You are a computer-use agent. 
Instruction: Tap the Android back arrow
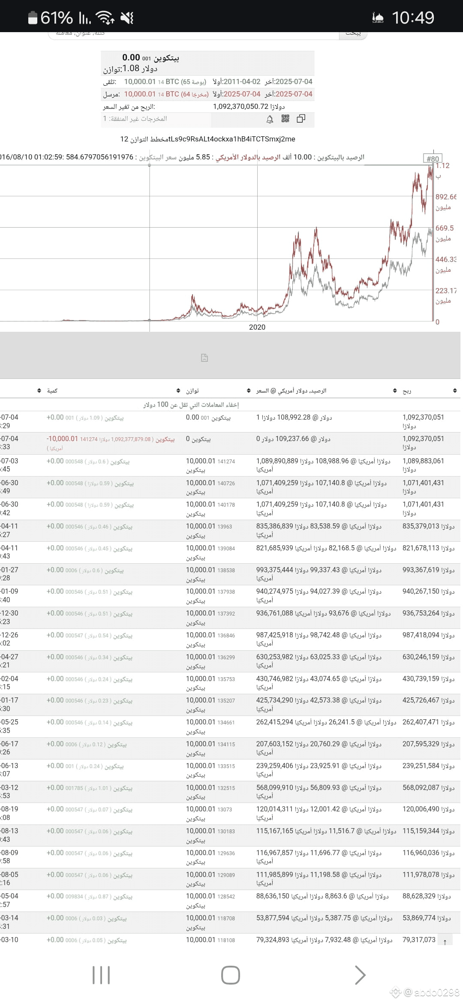pos(360,975)
